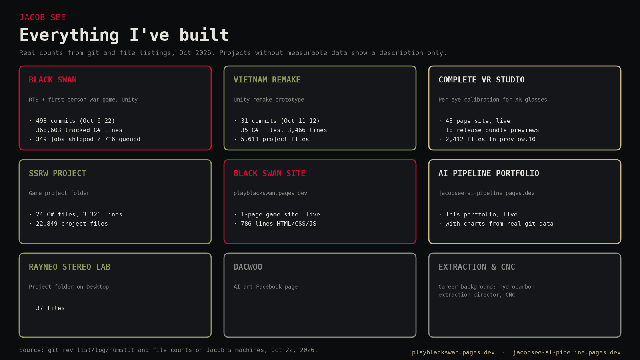Open the BLACK SWAN SITE card title
640x360 pixels.
click(x=270, y=173)
